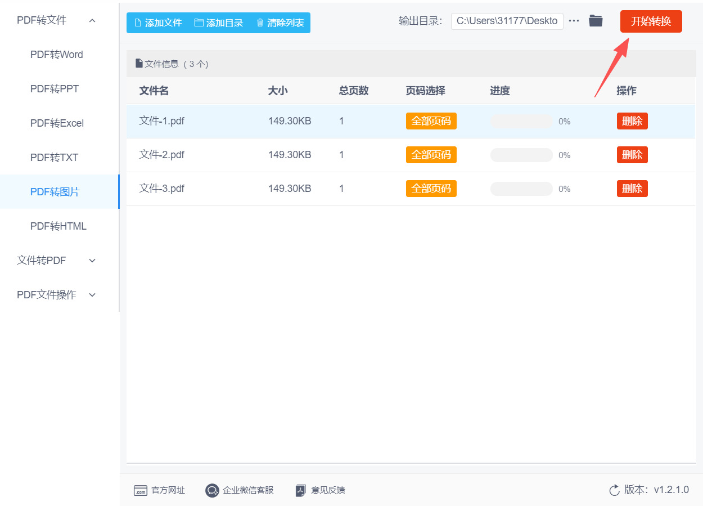Click the 添加目录 button label
This screenshot has height=506, width=703.
(x=225, y=23)
